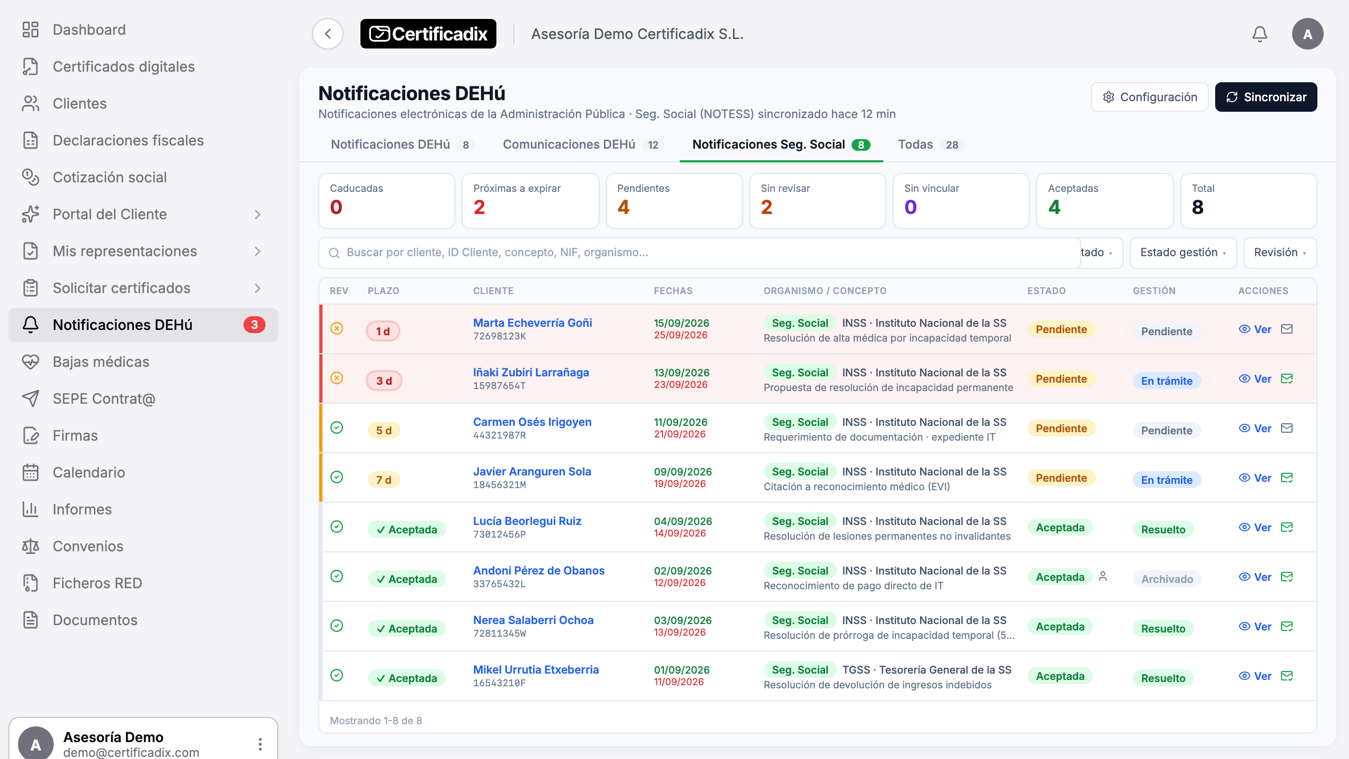Toggle reviewed check for Carmen Osés Irigoyen
Screen dimensions: 1349x759
point(337,427)
